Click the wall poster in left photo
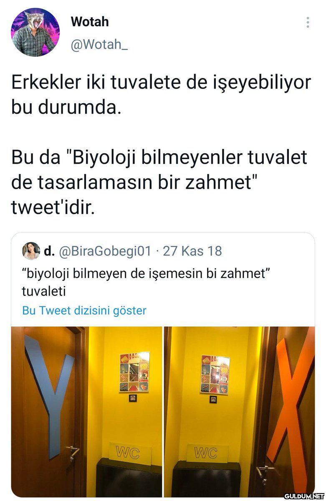The image size is (326, 501). click(x=134, y=372)
